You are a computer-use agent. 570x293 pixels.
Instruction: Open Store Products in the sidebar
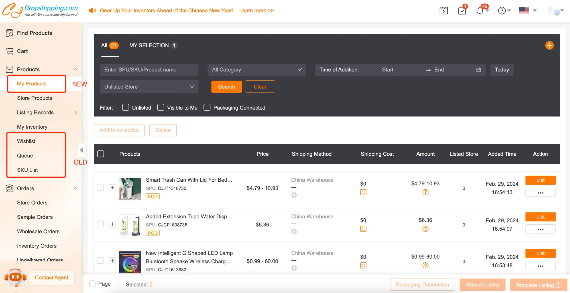pos(34,98)
